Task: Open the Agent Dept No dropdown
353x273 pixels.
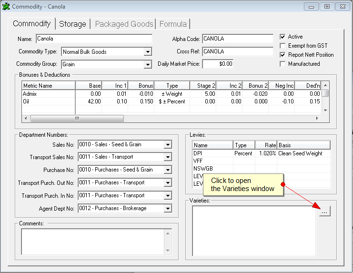Action: pos(167,208)
